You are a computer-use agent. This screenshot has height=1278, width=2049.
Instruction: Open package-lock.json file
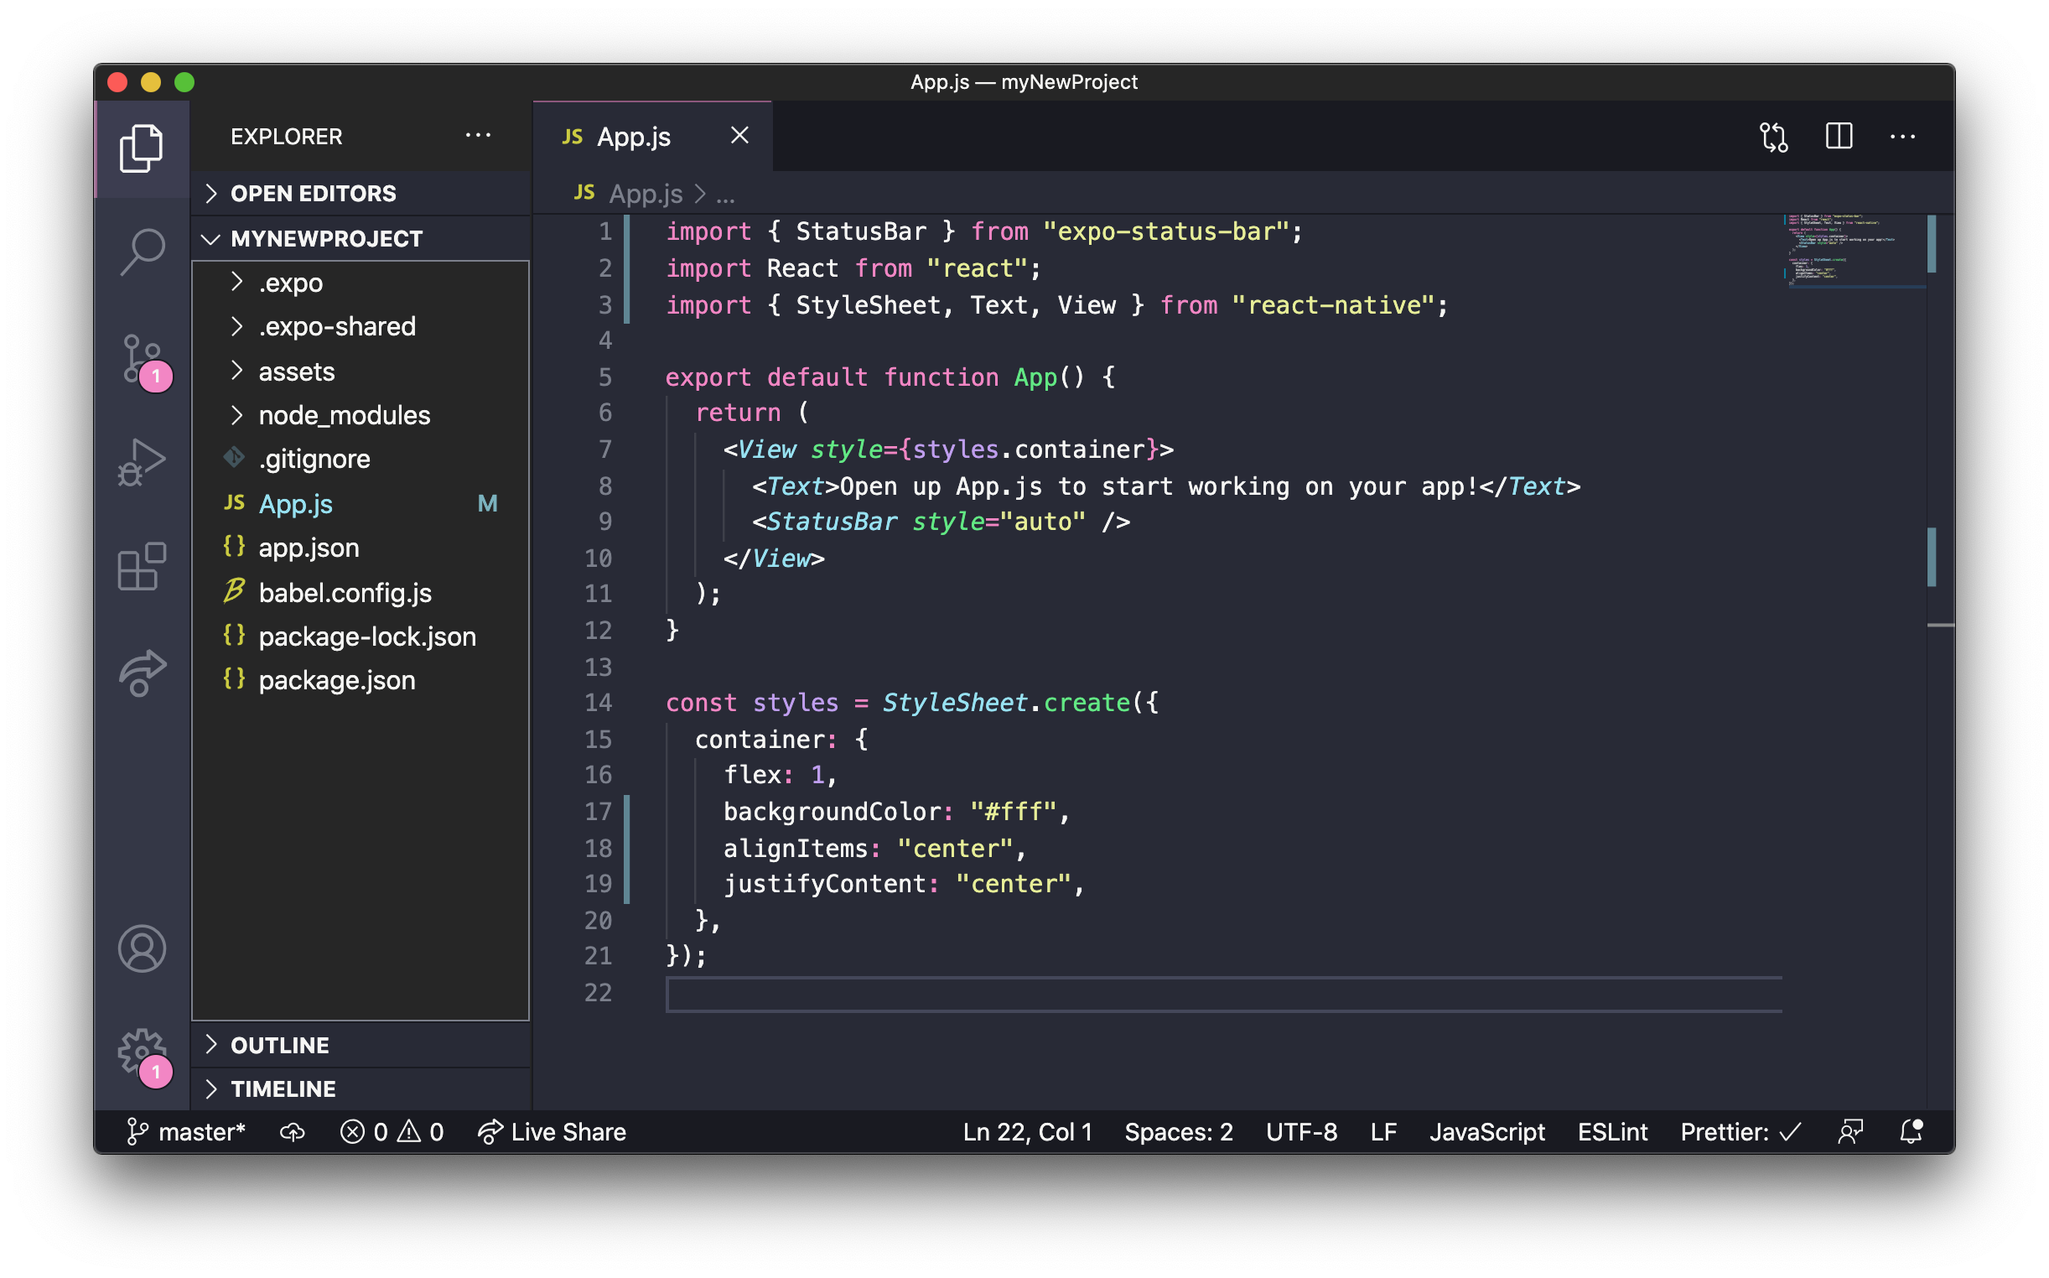point(361,636)
